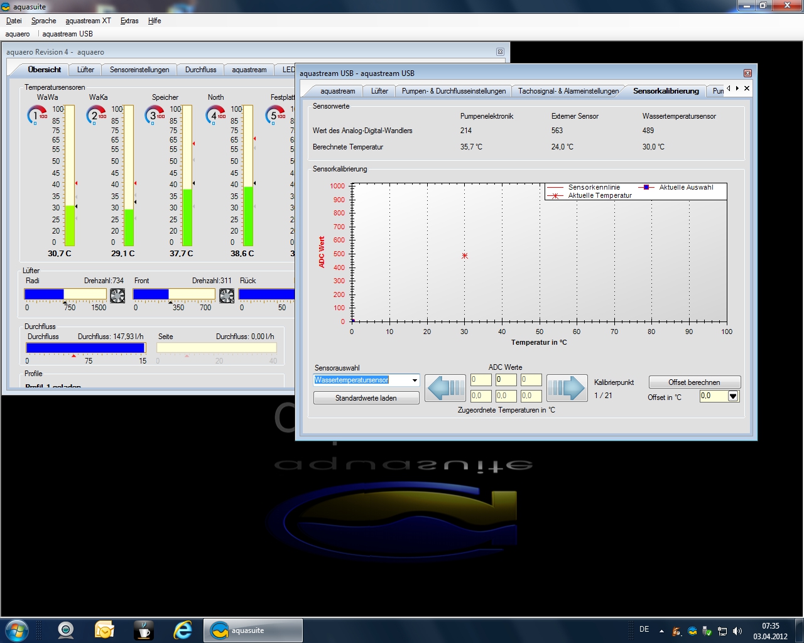Click the Radi fan icon
Viewport: 804px width, 643px height.
(x=117, y=295)
